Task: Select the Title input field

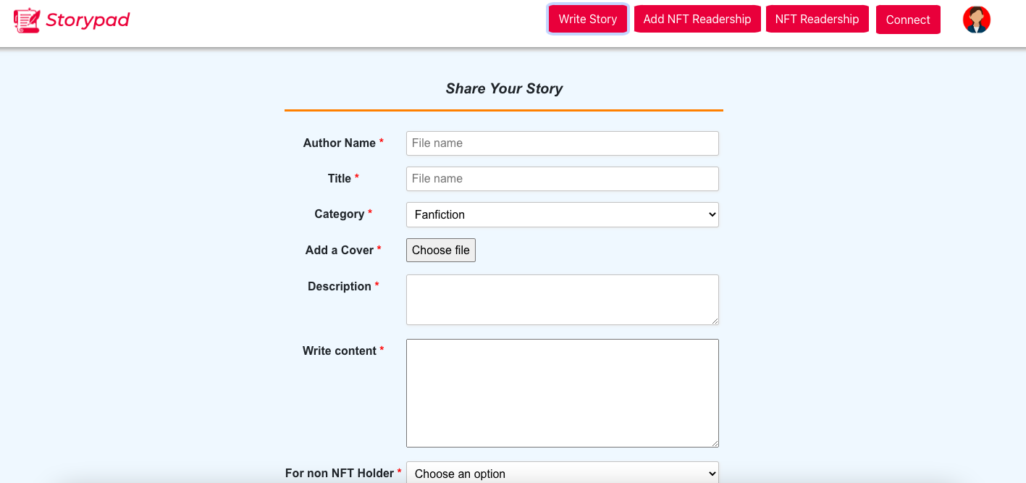Action: tap(562, 178)
